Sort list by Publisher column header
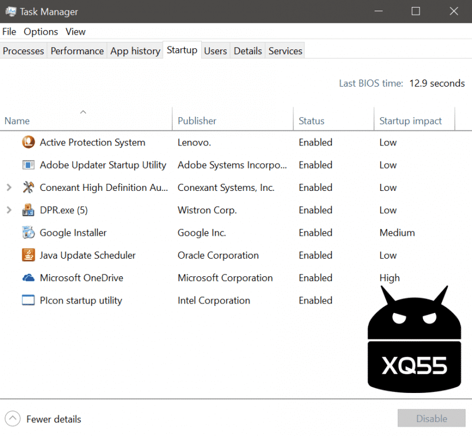The image size is (472, 436). coord(197,121)
